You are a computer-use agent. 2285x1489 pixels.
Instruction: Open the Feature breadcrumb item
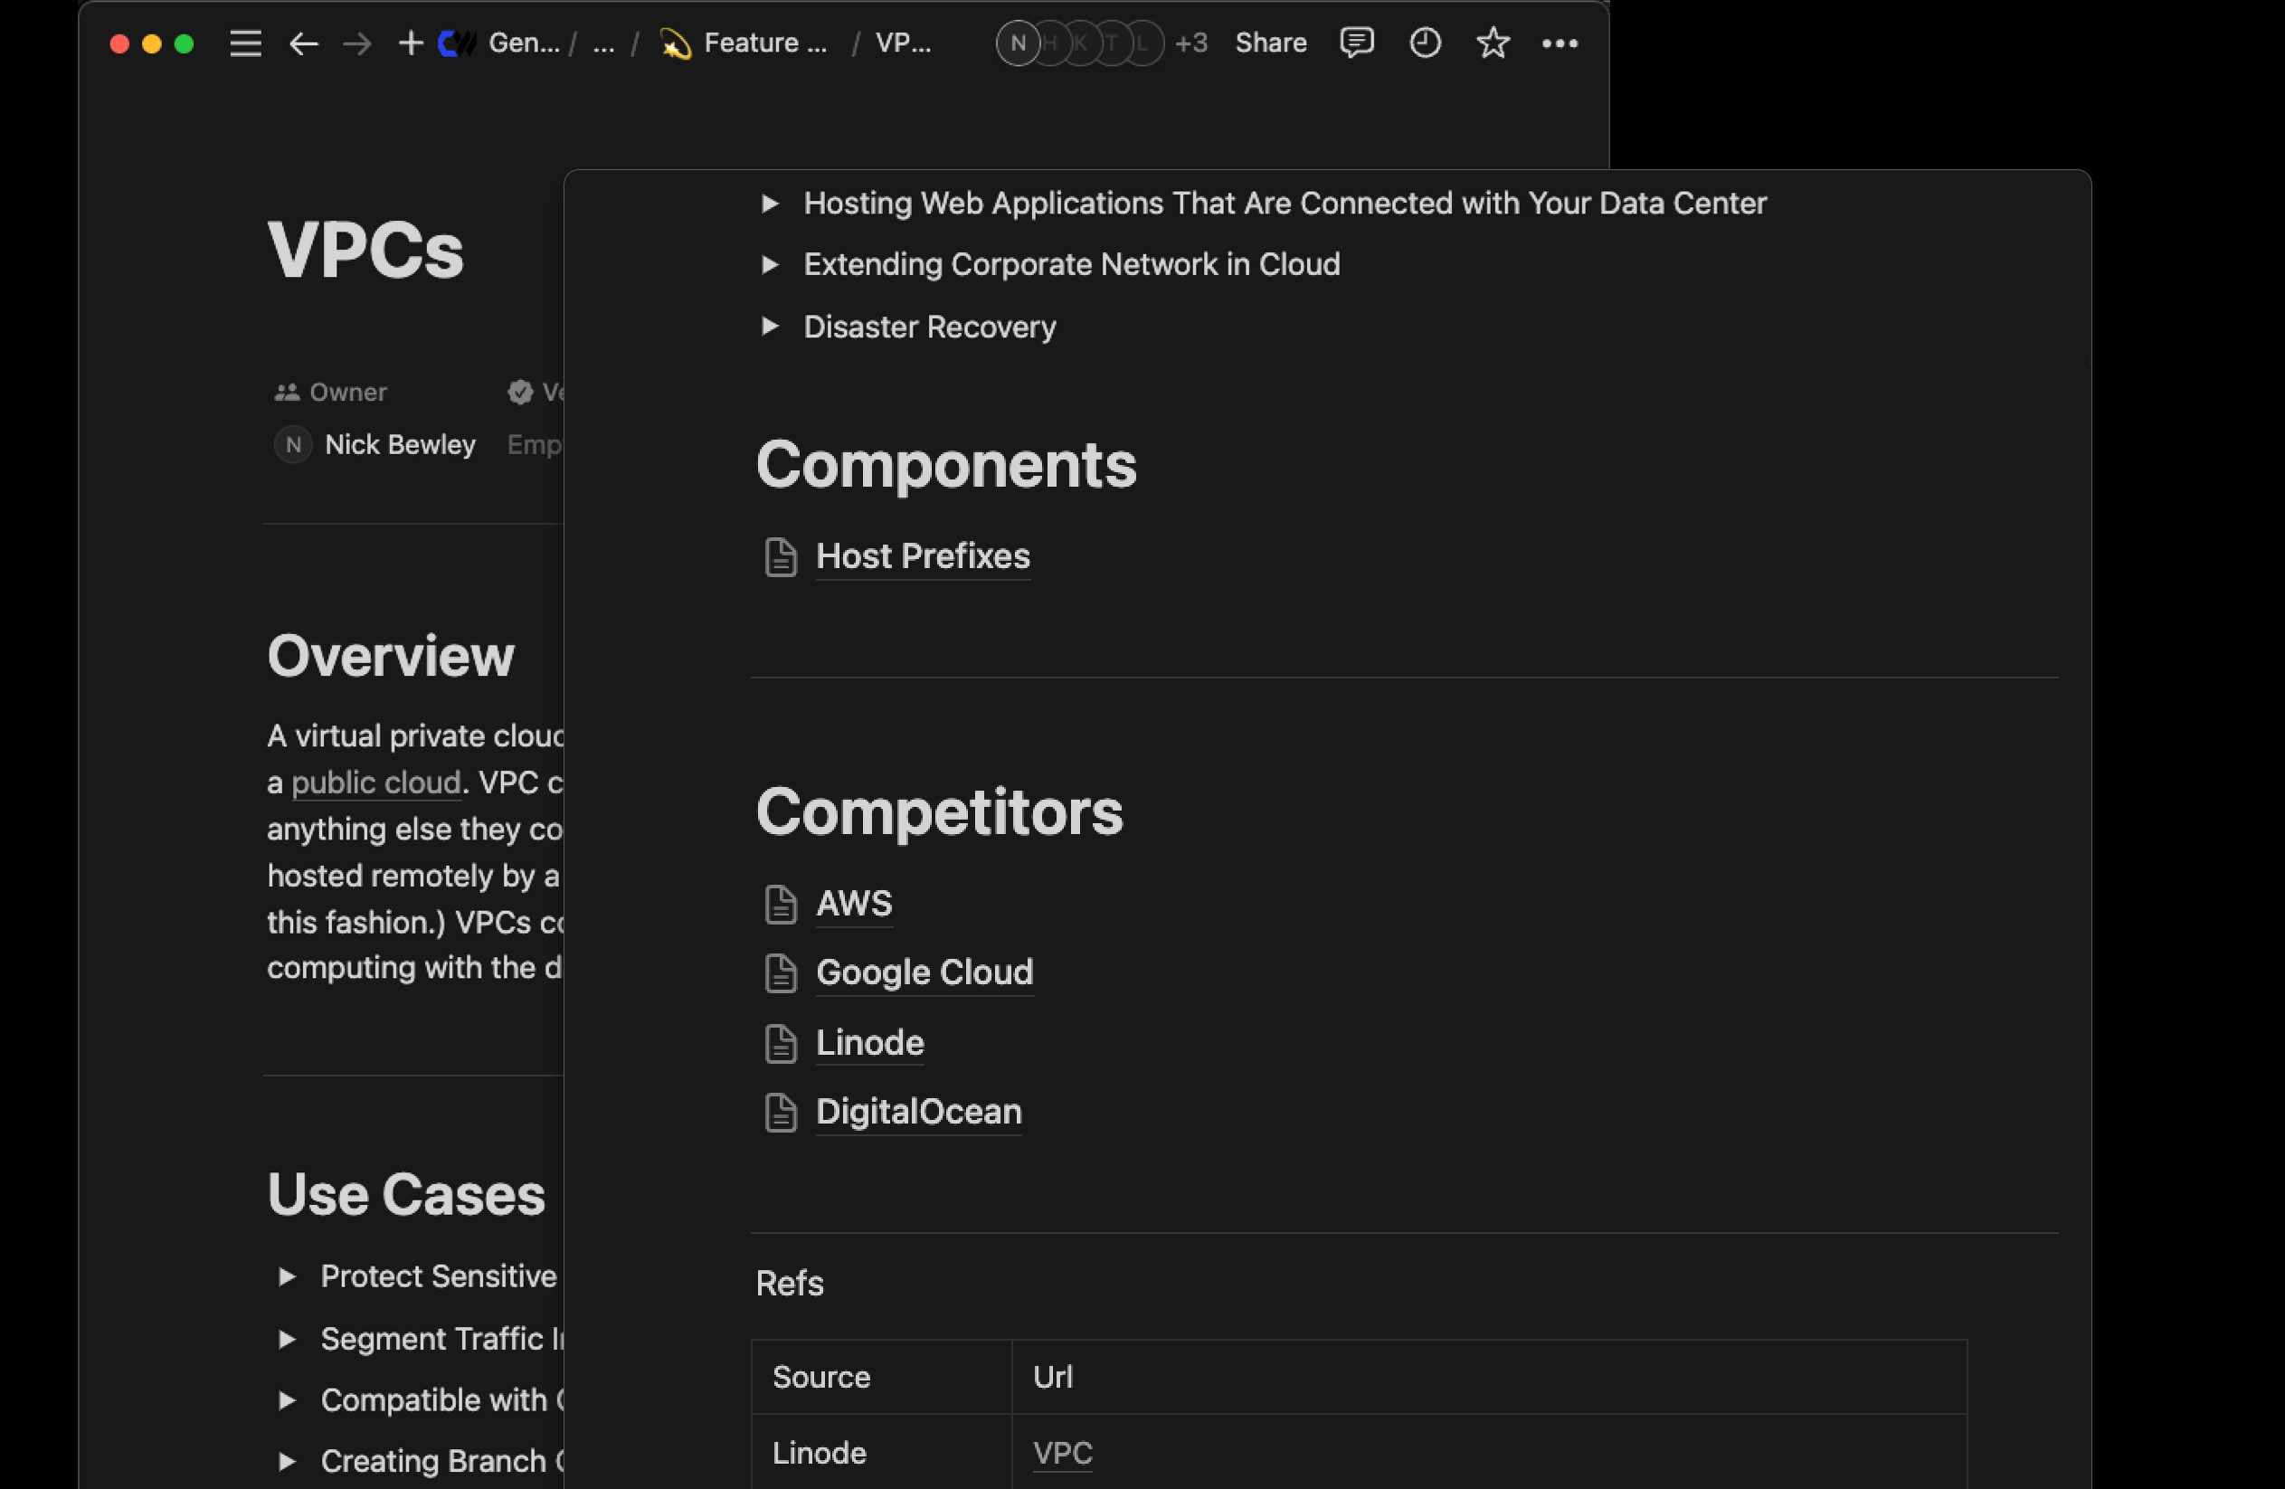click(765, 43)
